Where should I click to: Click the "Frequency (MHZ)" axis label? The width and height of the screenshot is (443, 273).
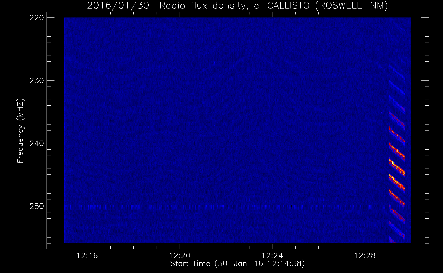click(x=21, y=131)
